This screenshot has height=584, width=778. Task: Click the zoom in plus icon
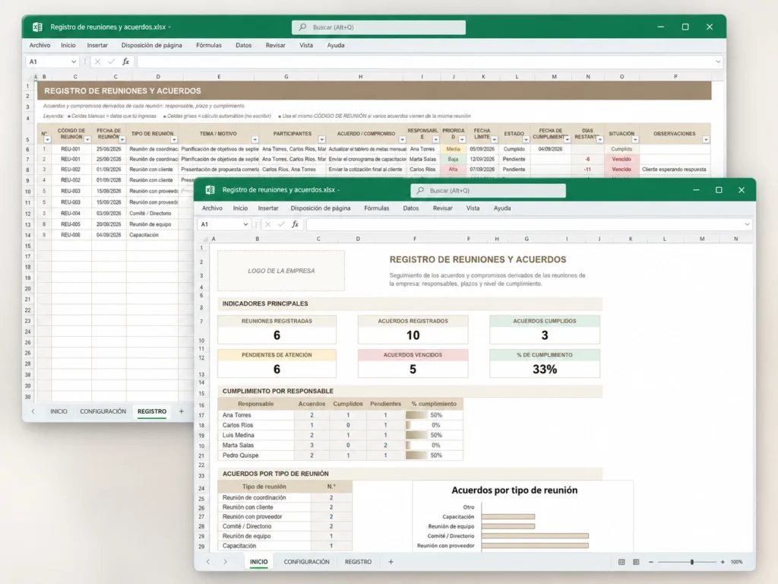(723, 562)
